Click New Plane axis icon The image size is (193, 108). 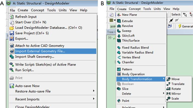point(119,15)
